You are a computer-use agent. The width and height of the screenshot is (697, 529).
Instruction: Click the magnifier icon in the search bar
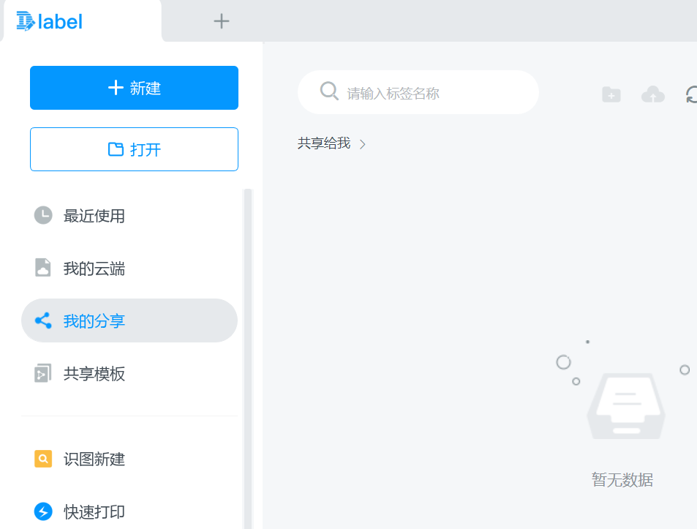(328, 92)
